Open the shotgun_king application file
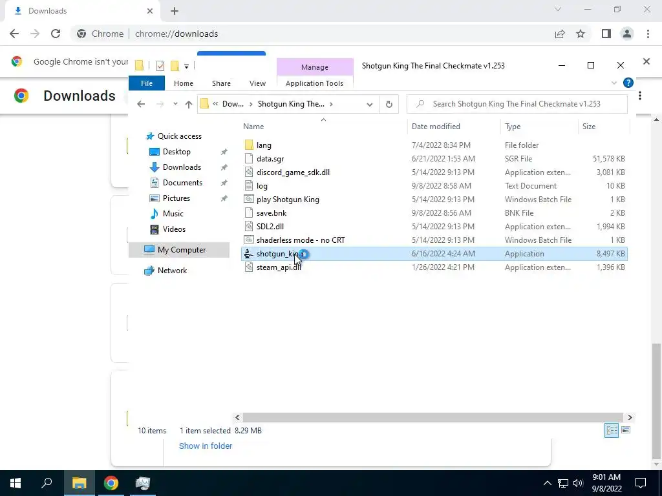This screenshot has height=496, width=662. 434,253
